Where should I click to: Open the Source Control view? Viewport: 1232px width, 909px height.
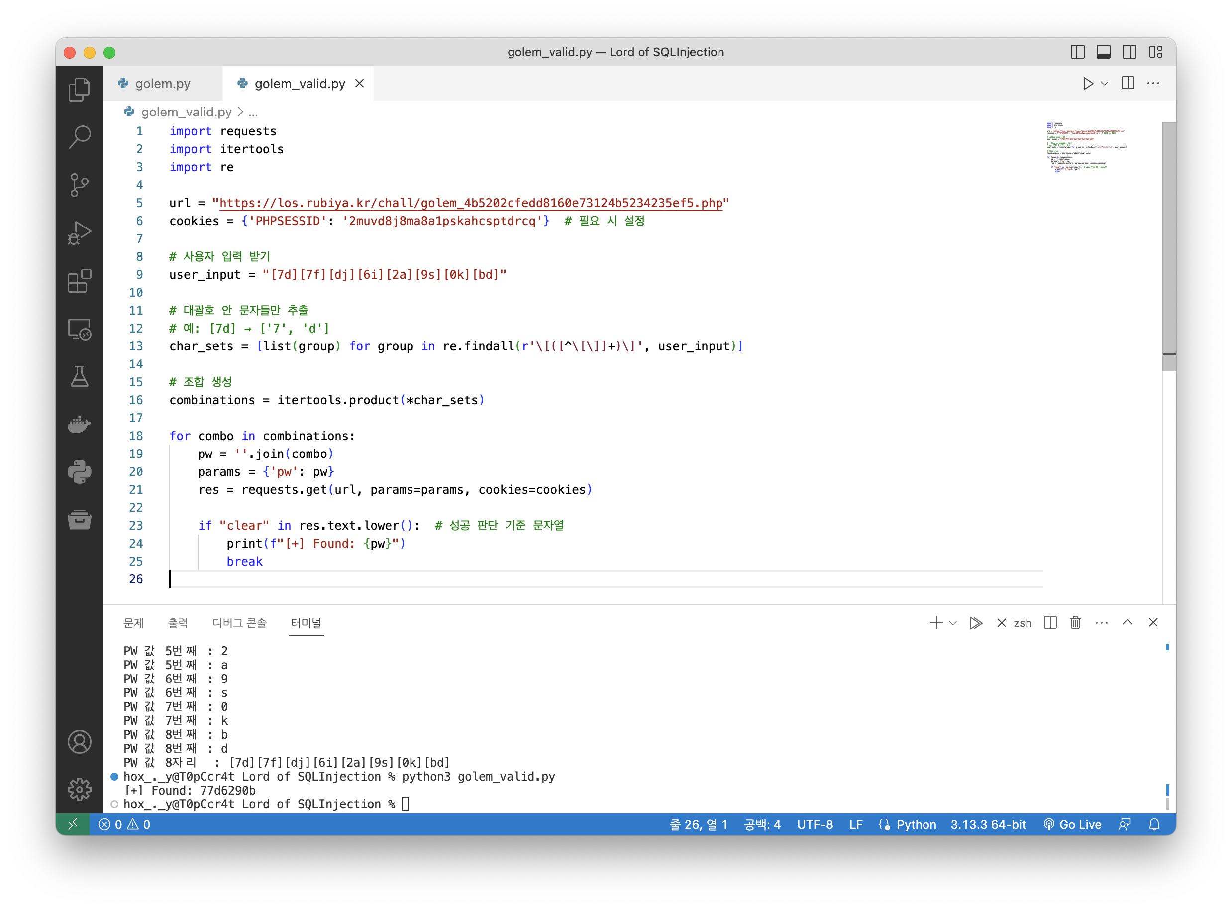click(79, 185)
